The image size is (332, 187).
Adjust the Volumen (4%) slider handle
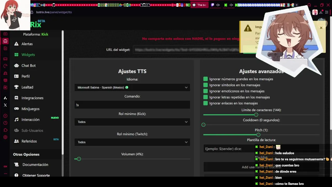tap(79, 159)
